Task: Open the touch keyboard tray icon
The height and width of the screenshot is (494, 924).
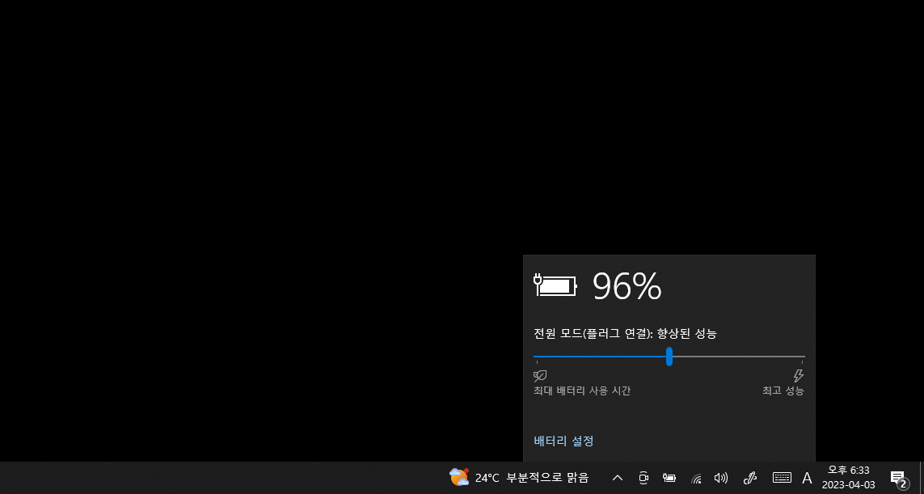Action: point(782,478)
